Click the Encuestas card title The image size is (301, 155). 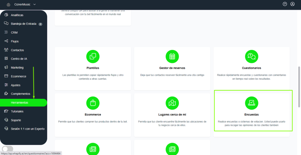251,114
